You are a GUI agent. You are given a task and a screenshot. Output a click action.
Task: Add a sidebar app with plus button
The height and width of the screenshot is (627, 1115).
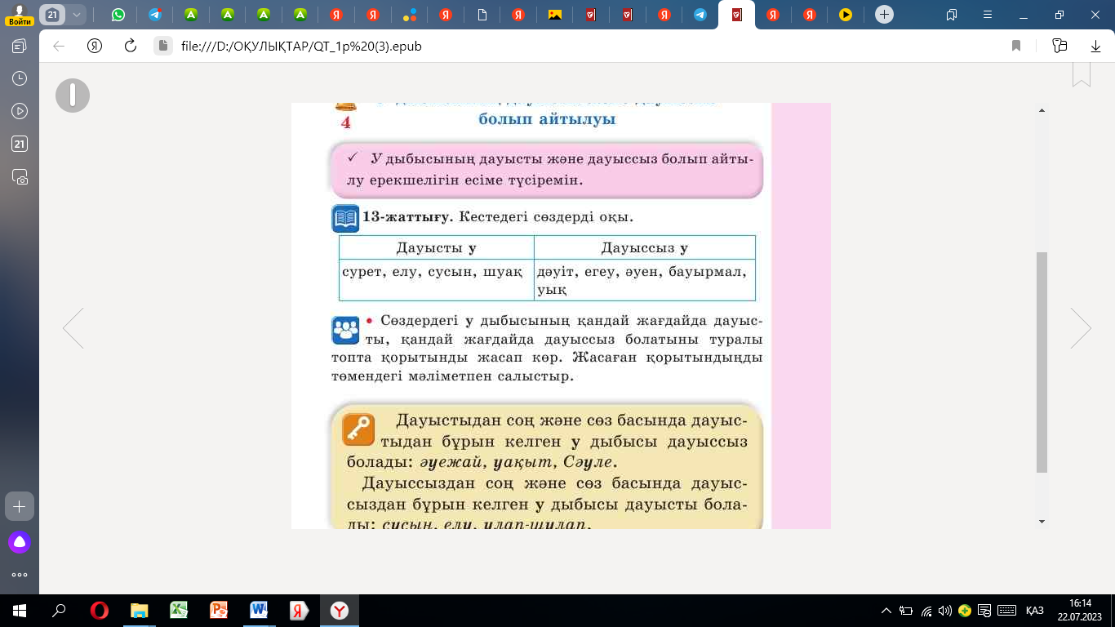coord(20,506)
